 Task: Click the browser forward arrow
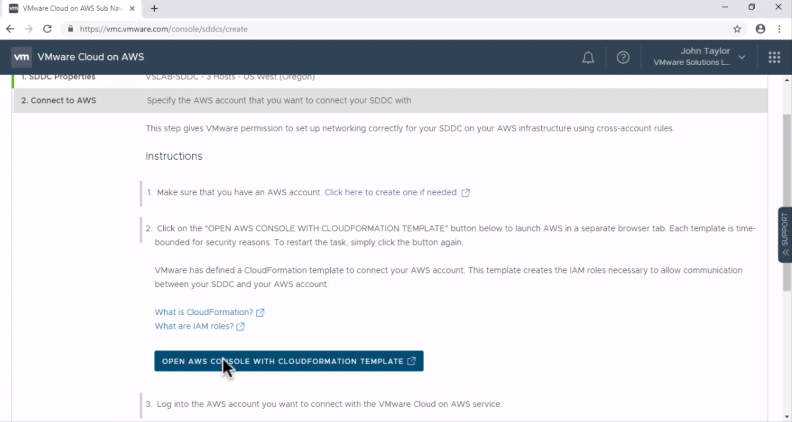coord(29,29)
